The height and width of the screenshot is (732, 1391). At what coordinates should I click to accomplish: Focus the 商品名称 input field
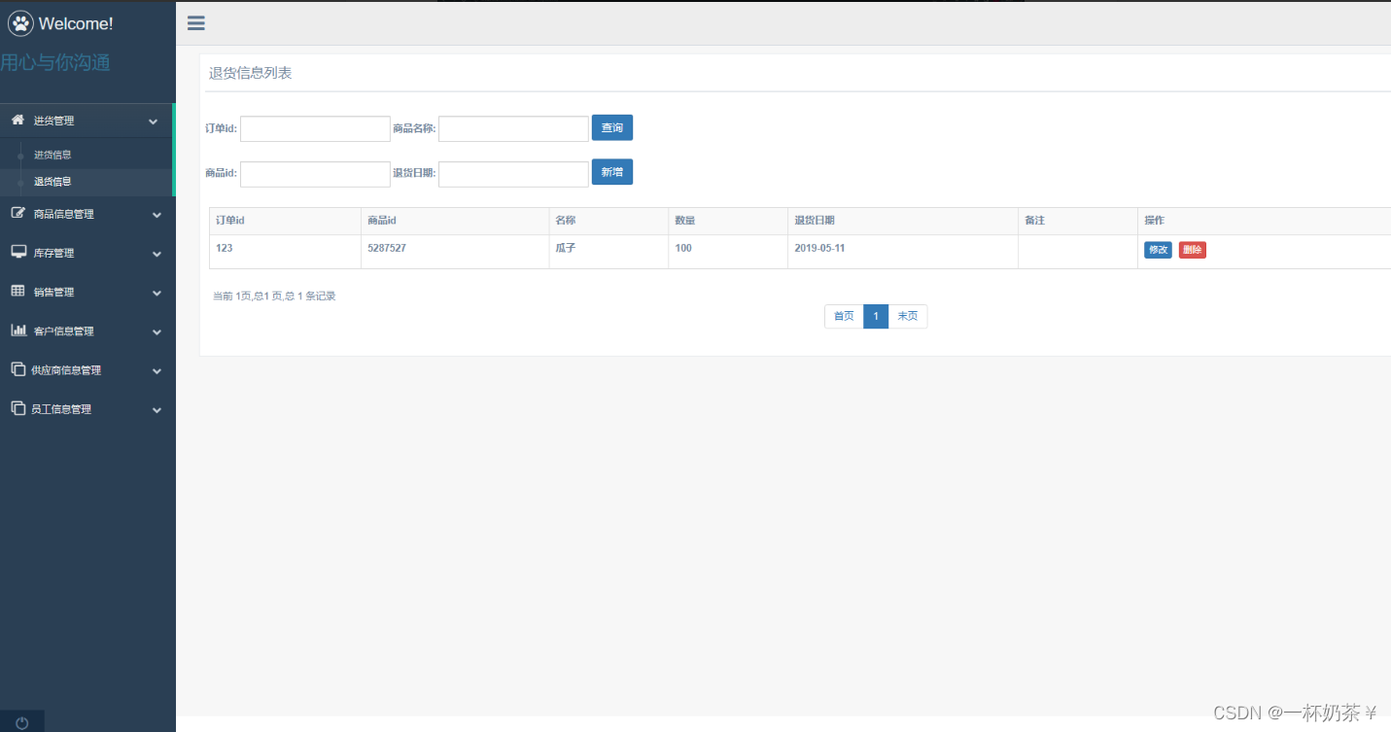point(513,128)
